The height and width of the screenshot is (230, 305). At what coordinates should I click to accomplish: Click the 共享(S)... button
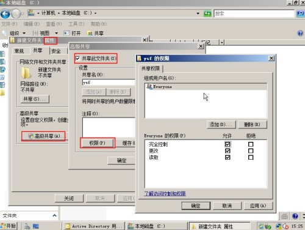[35, 99]
